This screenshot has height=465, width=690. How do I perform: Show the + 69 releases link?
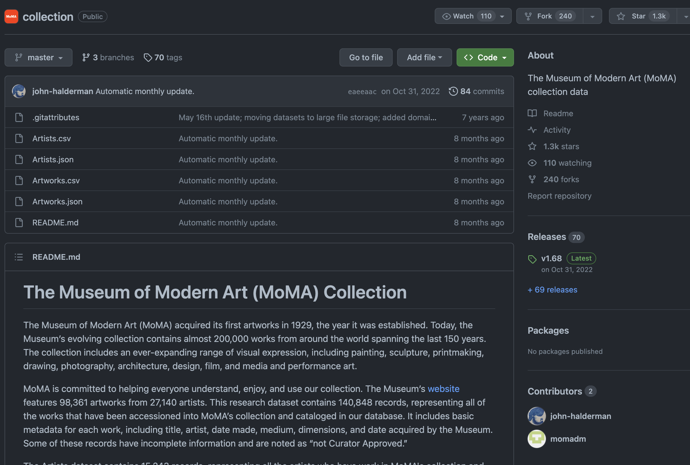[552, 290]
